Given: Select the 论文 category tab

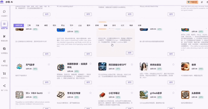Looking at the screenshot, I should tap(122, 25).
